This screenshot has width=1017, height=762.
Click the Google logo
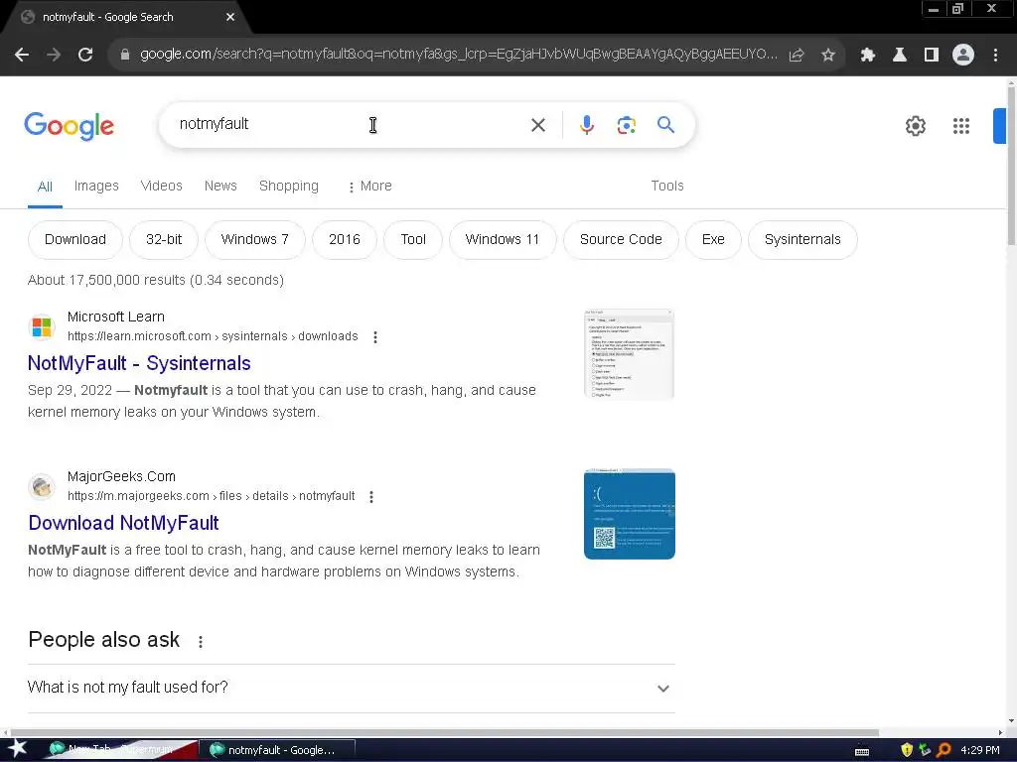click(69, 125)
